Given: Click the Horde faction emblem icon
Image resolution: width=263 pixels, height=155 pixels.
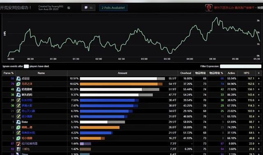Looking at the screenshot, I should [x=209, y=8].
